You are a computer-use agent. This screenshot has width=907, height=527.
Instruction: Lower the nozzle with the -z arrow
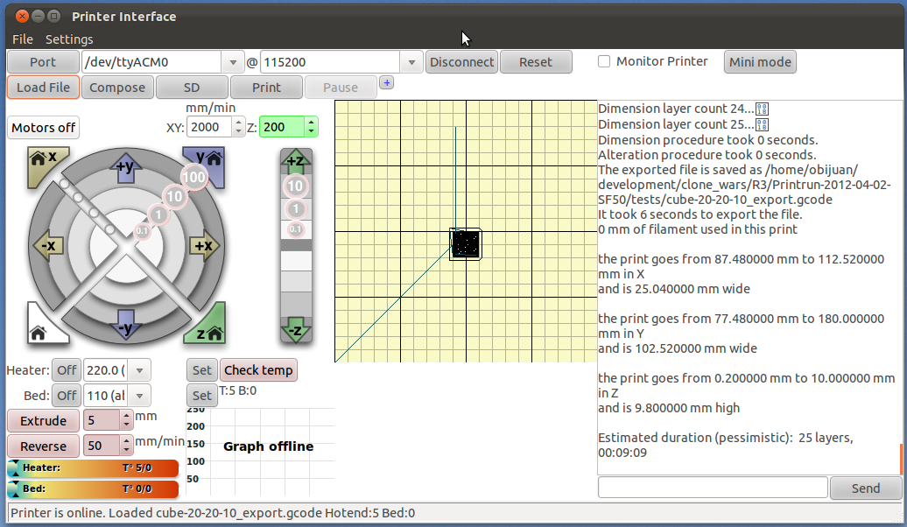pyautogui.click(x=295, y=331)
